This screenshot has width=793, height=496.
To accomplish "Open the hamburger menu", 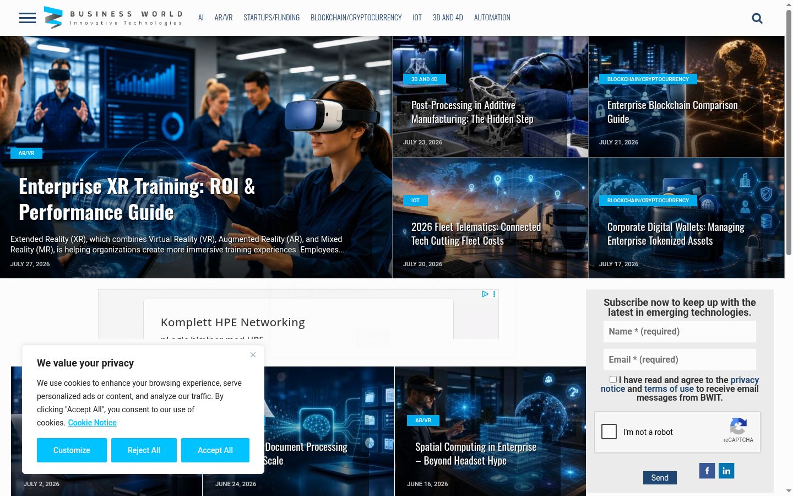I will coord(28,18).
